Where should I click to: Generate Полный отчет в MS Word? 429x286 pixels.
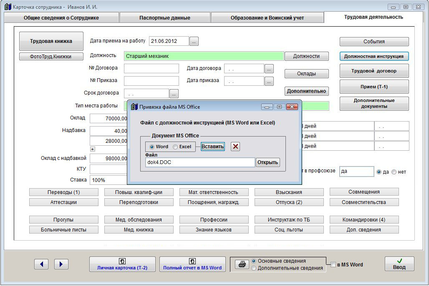[192, 264]
